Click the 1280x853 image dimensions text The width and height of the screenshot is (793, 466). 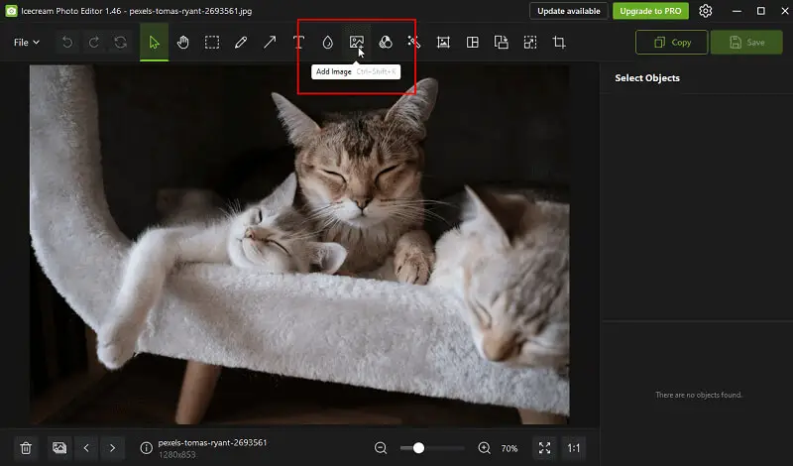tap(177, 455)
